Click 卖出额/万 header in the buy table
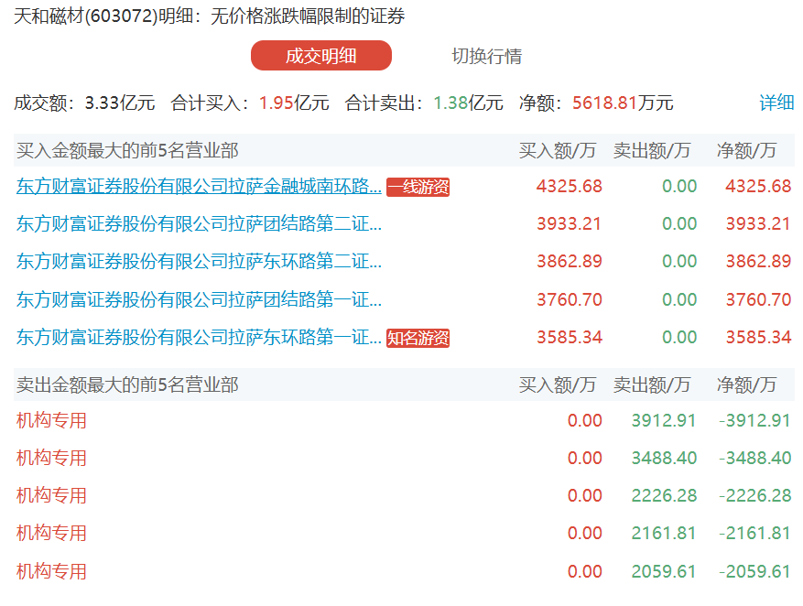Image resolution: width=803 pixels, height=606 pixels. point(652,150)
